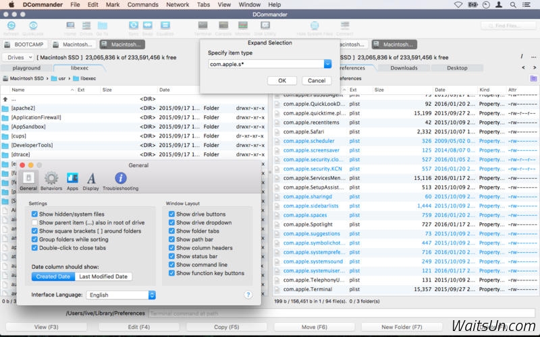Click the View (F3) button
Viewport: 540px width, 337px height.
point(46,327)
